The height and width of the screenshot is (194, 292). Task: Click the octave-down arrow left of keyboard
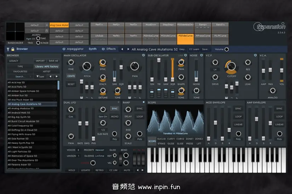pos(138,170)
